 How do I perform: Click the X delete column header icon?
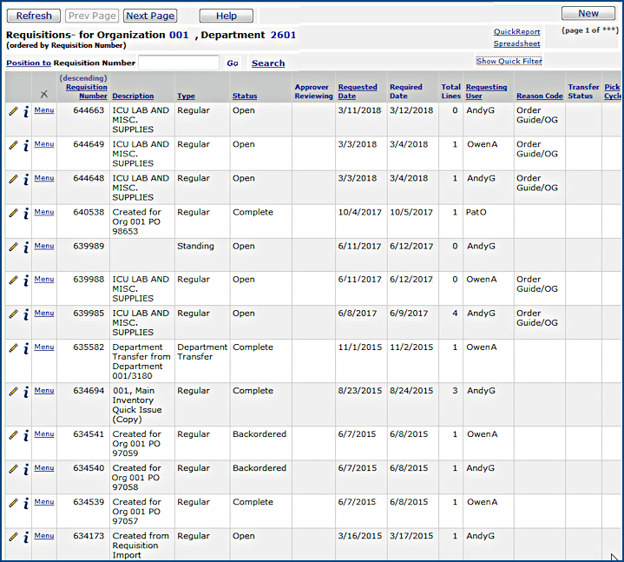coord(44,94)
